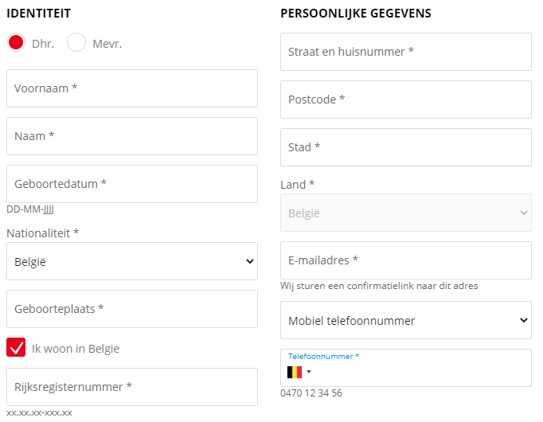Uncheck the Ik woon in Belgie checkbox
The width and height of the screenshot is (543, 422).
(x=16, y=347)
